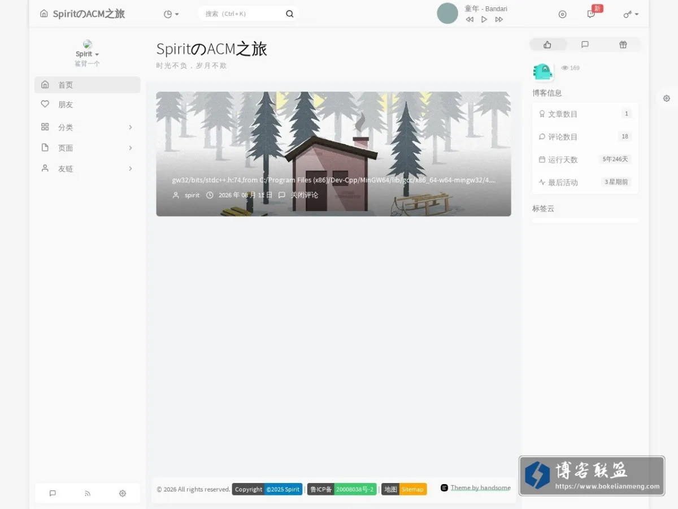Skip to next music track

499,19
